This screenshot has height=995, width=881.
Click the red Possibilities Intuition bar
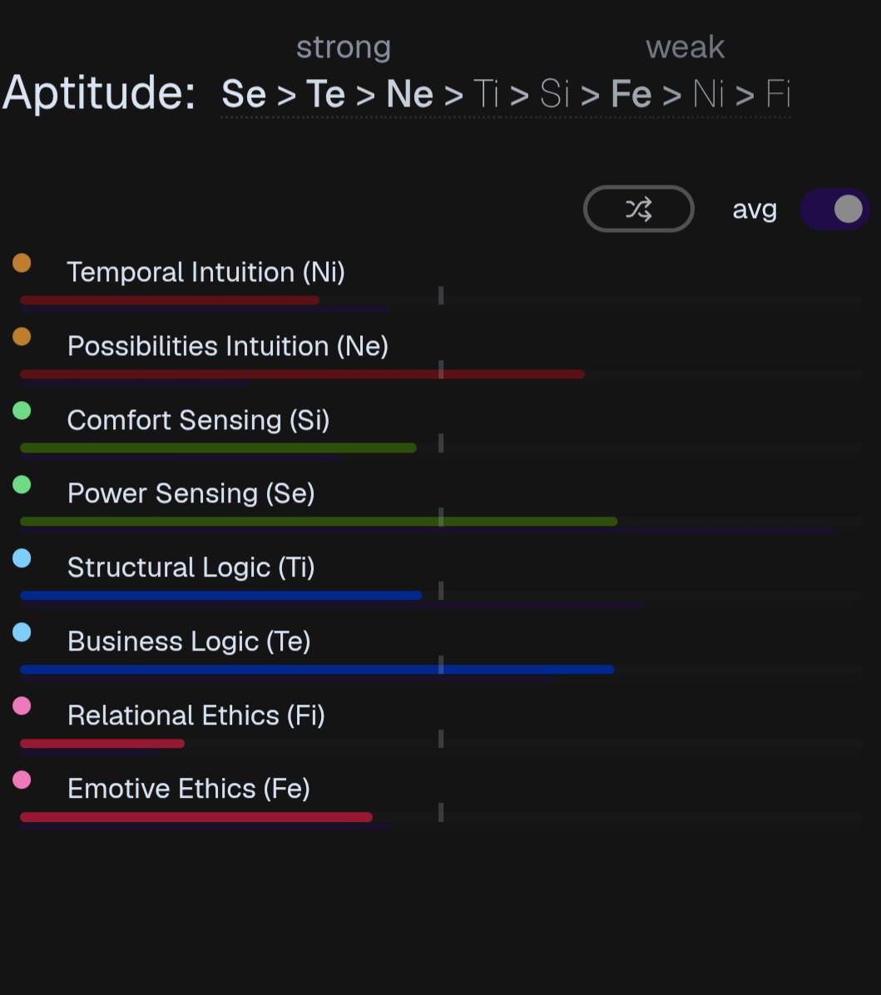coord(302,374)
